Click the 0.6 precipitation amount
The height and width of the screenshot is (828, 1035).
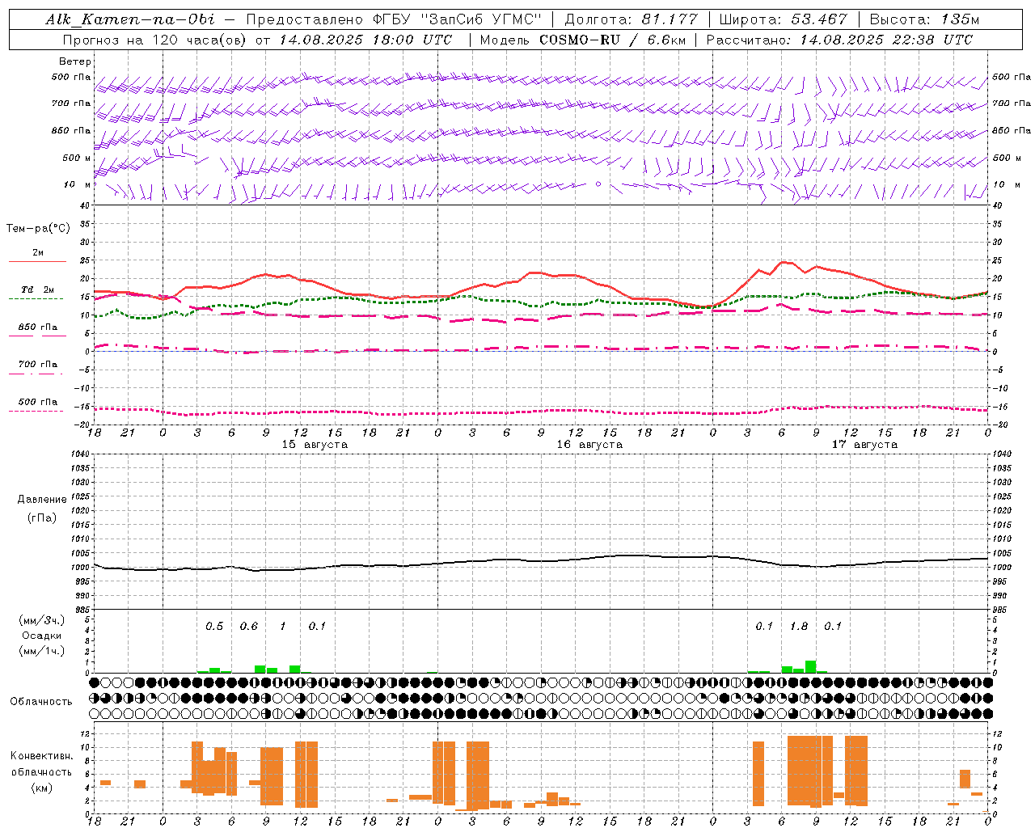tap(249, 627)
